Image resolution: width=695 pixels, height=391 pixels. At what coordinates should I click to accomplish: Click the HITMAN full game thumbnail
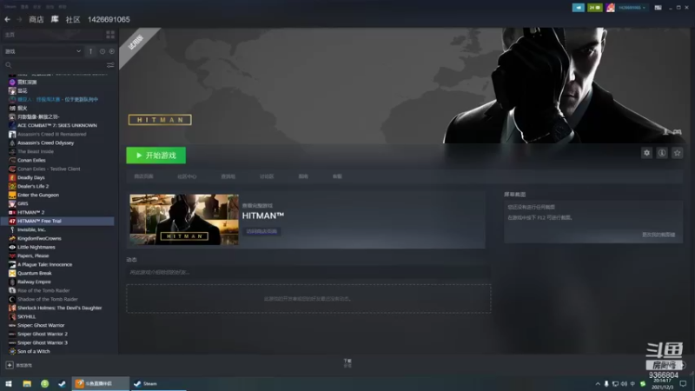point(184,220)
